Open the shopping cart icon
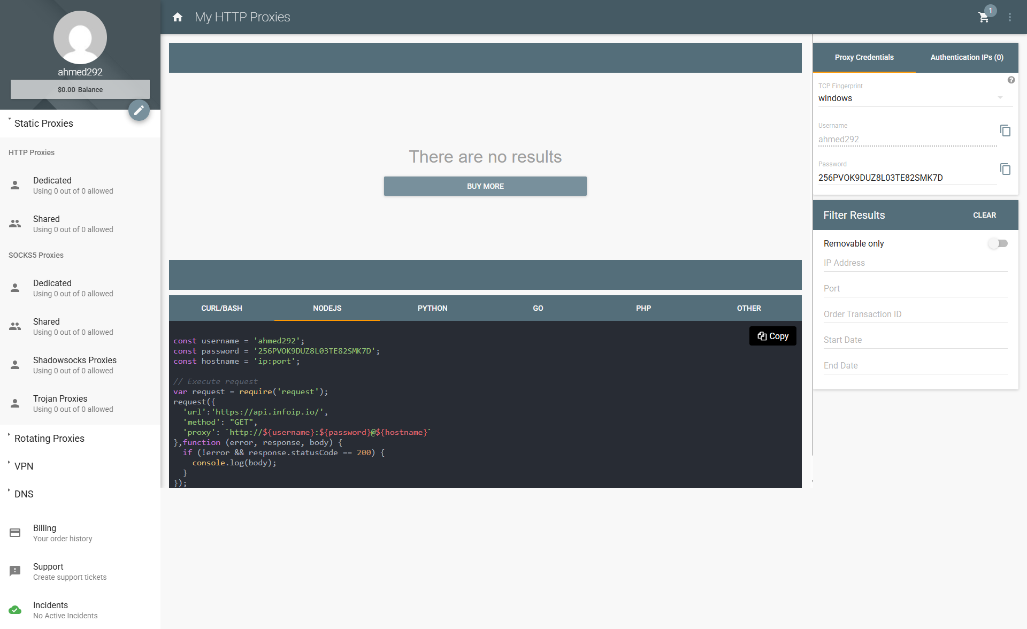Image resolution: width=1027 pixels, height=629 pixels. [x=983, y=17]
